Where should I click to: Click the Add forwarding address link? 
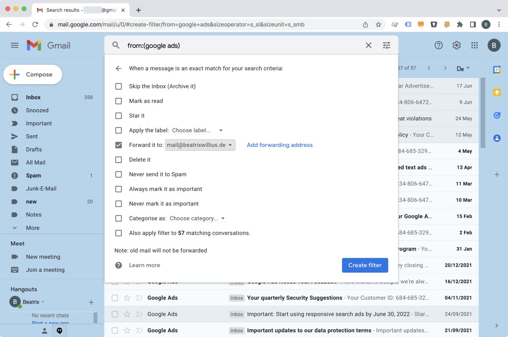point(279,145)
